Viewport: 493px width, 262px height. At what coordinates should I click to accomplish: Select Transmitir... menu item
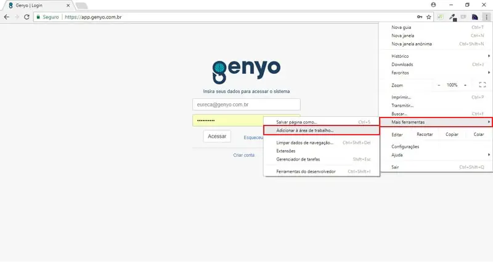tap(436, 105)
